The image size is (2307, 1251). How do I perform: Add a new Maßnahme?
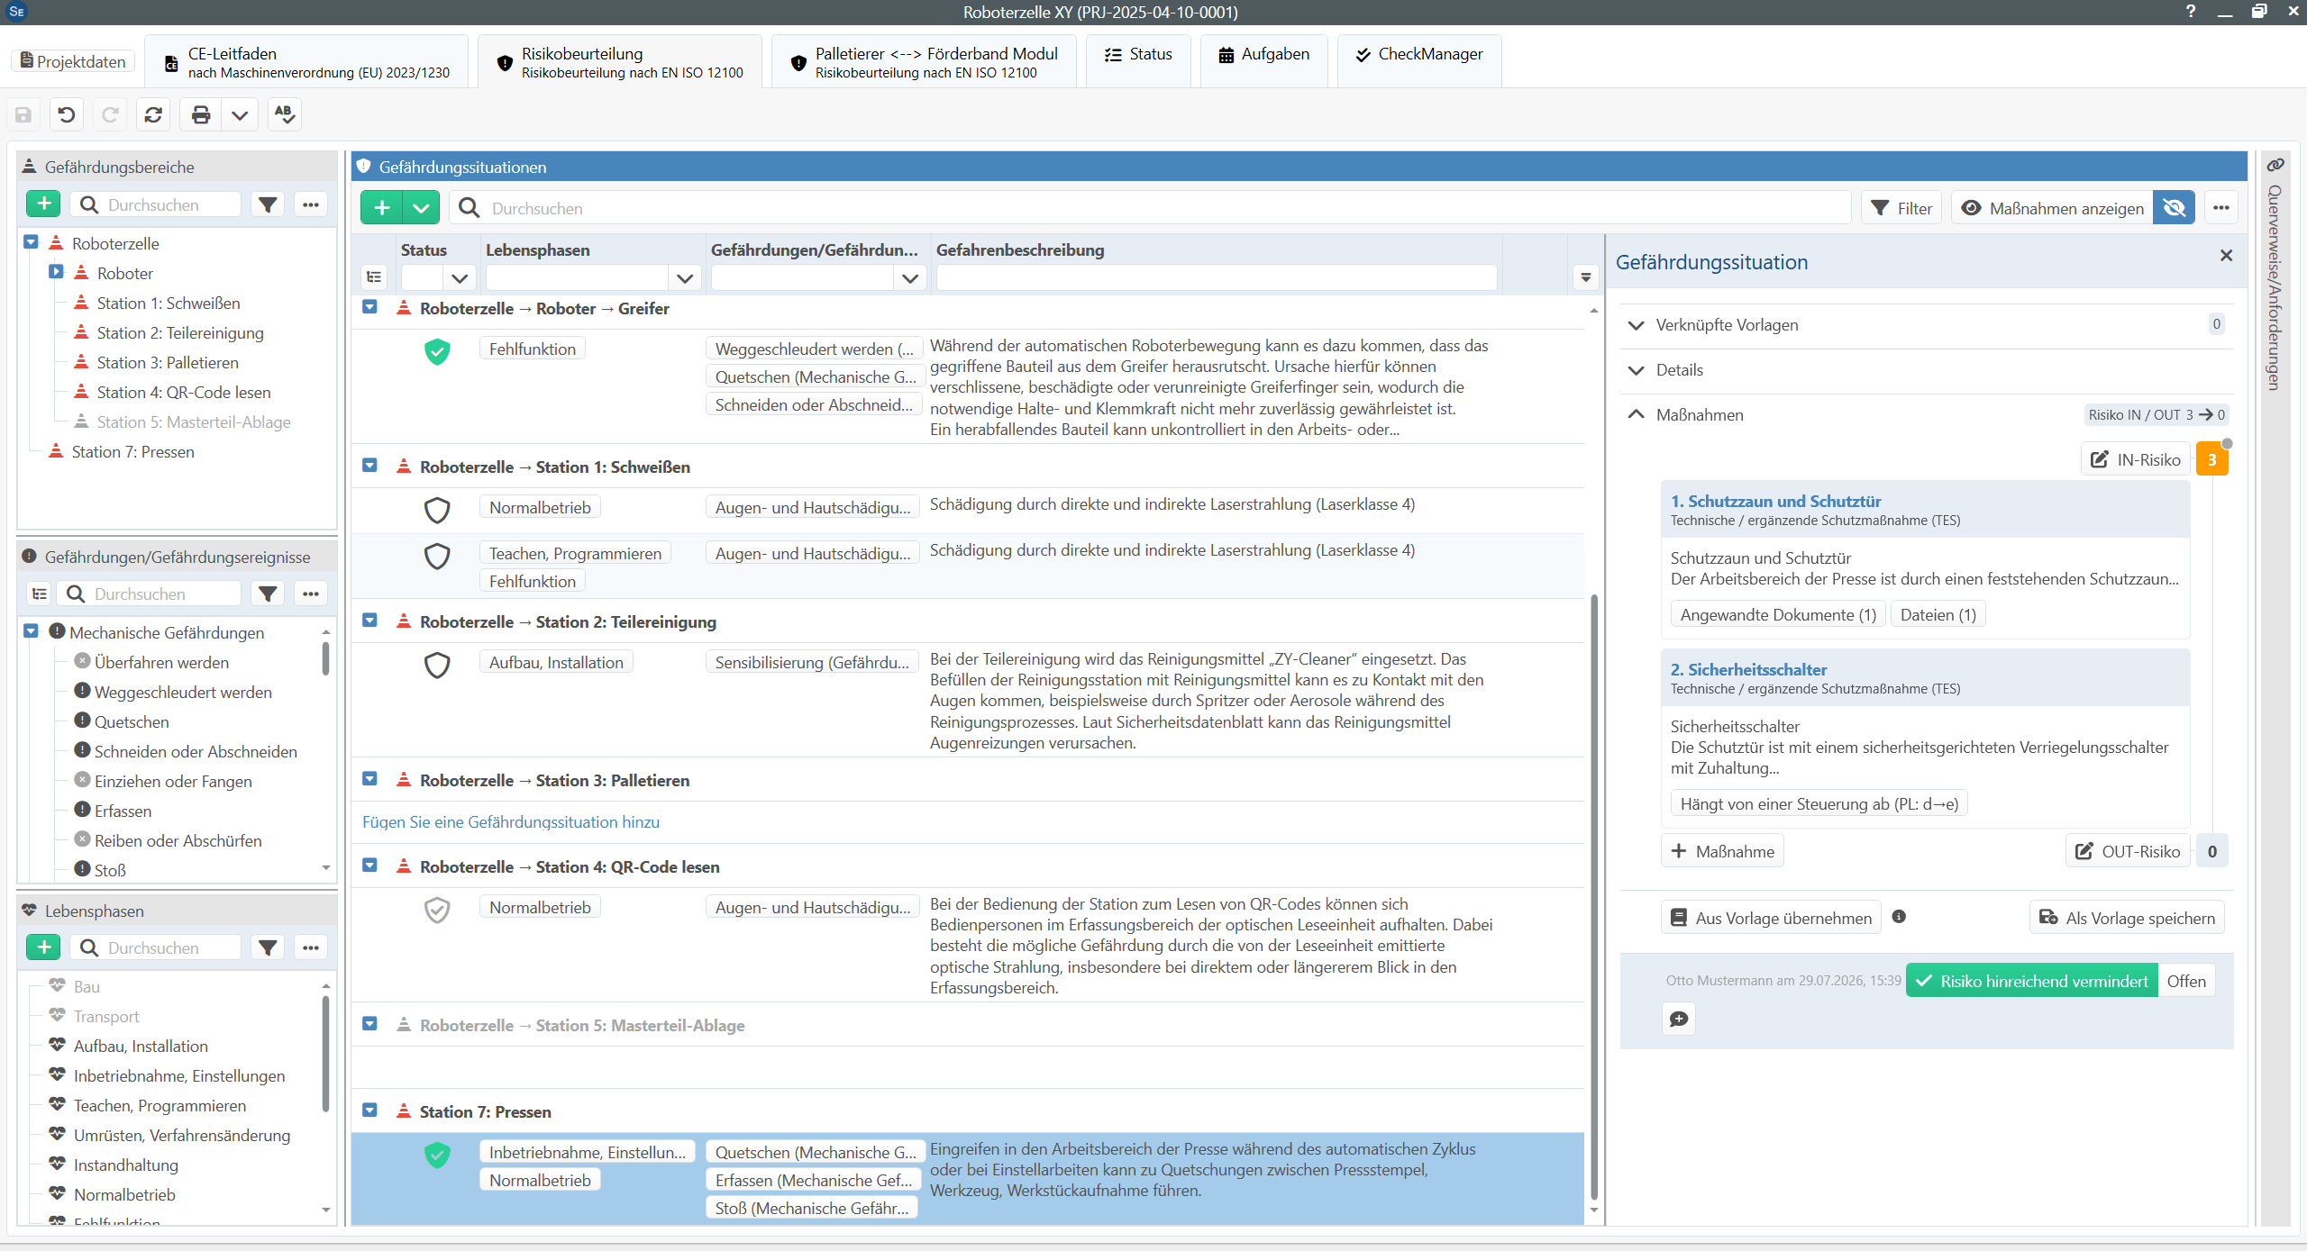(x=1722, y=851)
